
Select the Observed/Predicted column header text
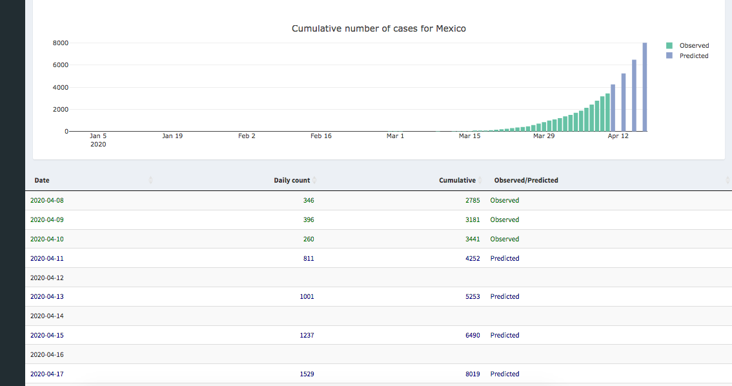(526, 181)
